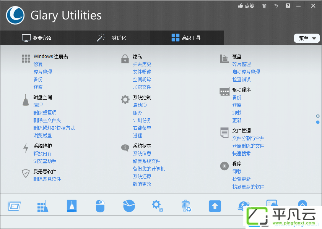Select the lower filled page indicator dot
This screenshot has width=322, height=229.
pos(318,122)
